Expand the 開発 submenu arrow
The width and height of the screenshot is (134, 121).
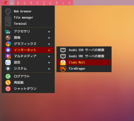[49, 38]
